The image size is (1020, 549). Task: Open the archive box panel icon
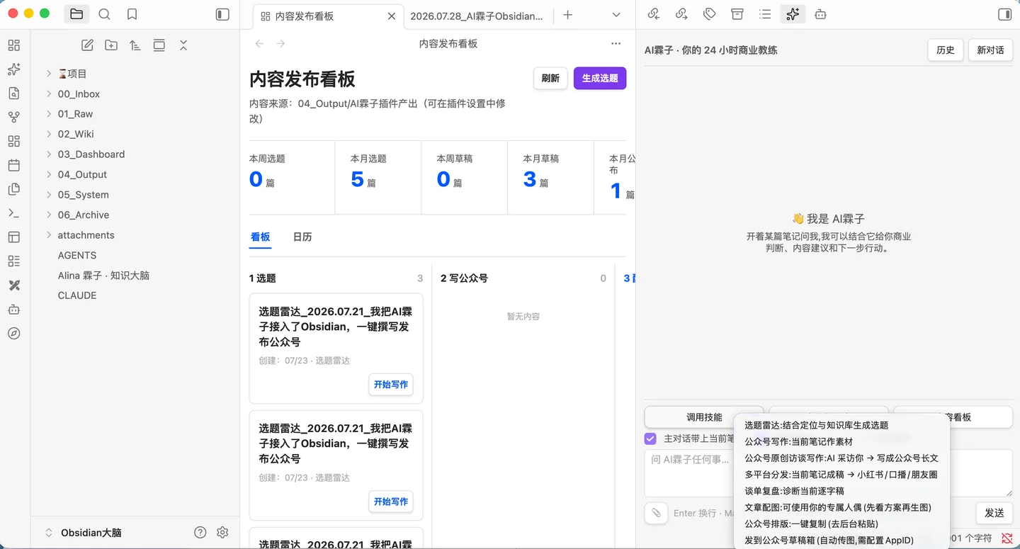737,14
